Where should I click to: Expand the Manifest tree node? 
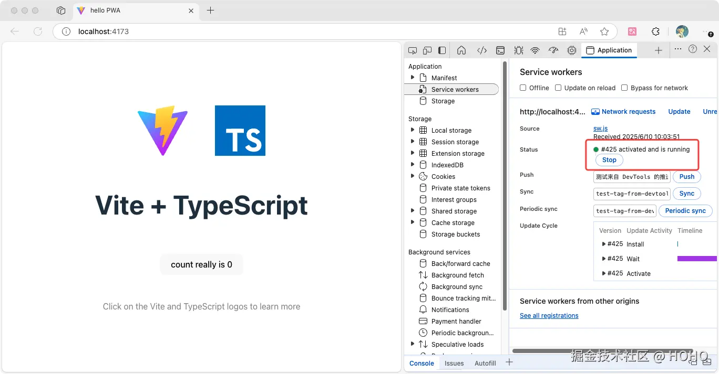413,78
